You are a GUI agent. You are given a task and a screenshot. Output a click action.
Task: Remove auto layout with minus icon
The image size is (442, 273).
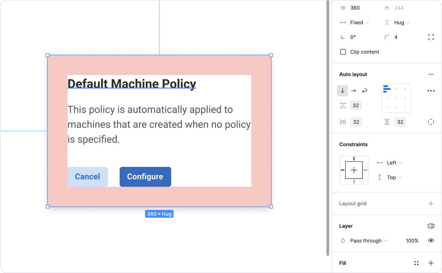click(x=431, y=74)
